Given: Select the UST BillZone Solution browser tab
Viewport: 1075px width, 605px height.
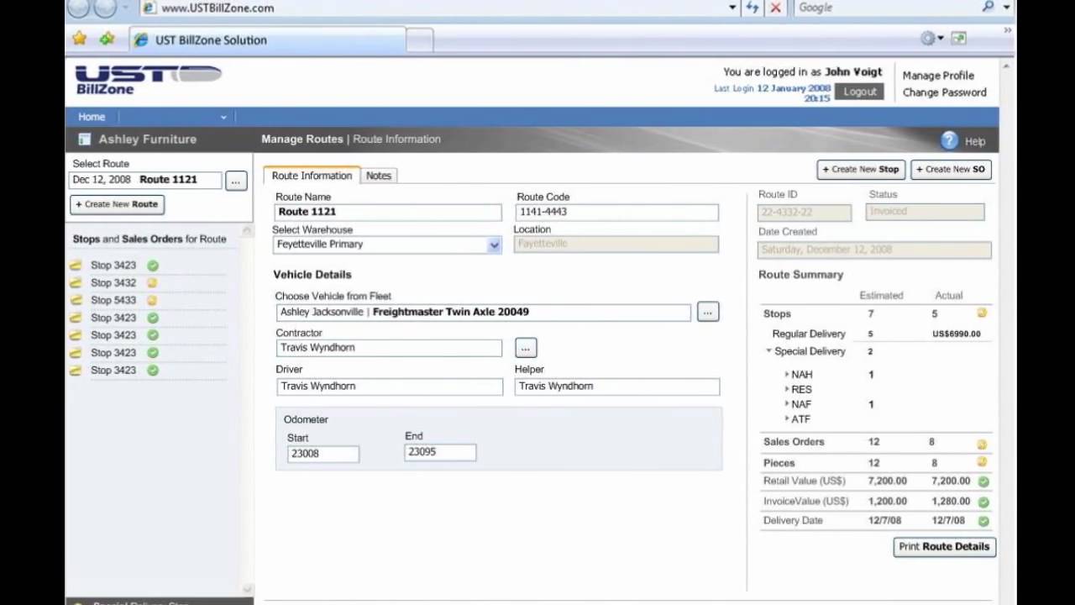Looking at the screenshot, I should tap(267, 39).
